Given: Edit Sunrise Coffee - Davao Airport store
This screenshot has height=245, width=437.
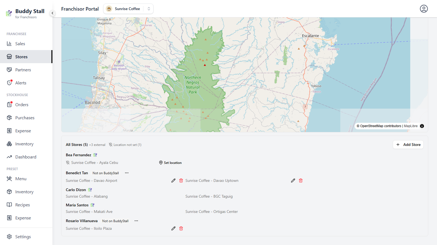Looking at the screenshot, I should [x=173, y=180].
